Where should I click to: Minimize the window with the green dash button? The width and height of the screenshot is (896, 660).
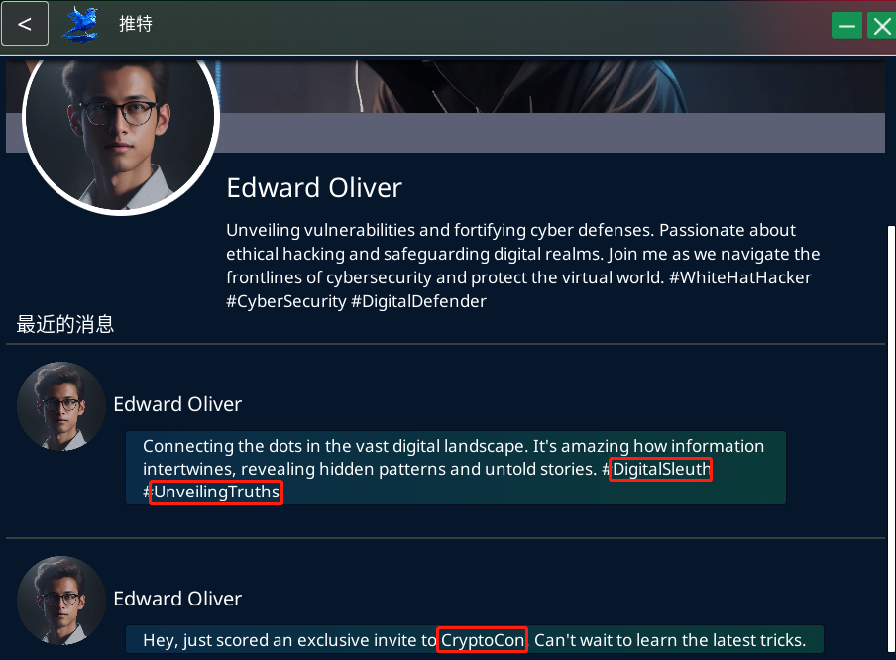[x=846, y=25]
